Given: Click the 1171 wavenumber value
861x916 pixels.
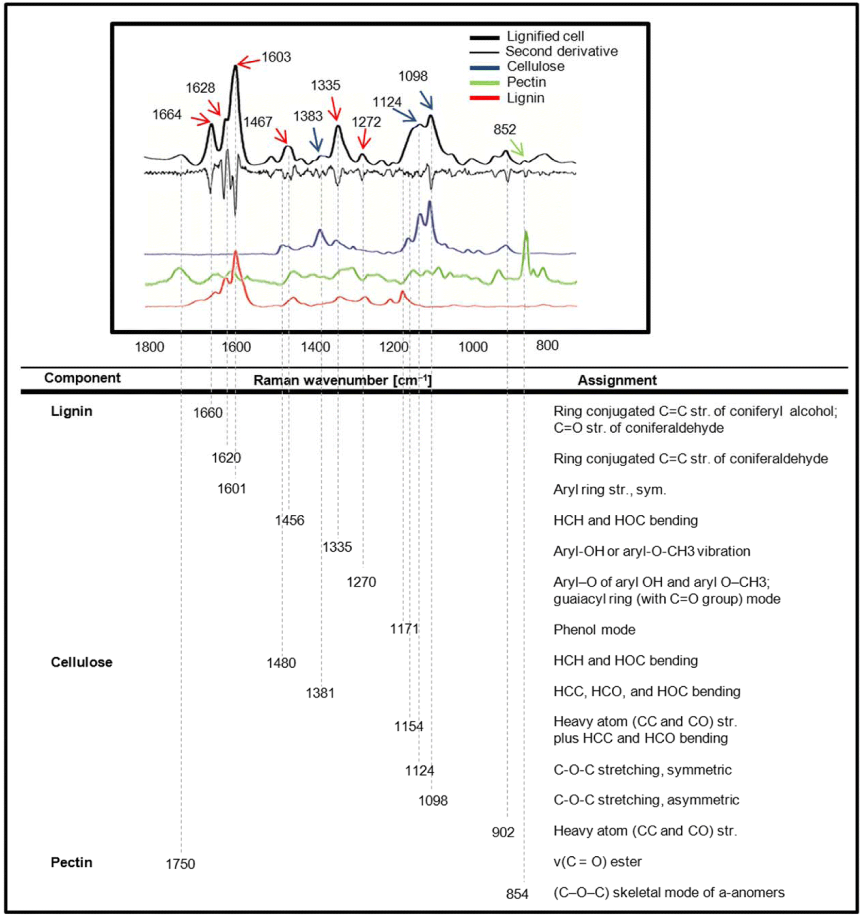Looking at the screenshot, I should [404, 629].
